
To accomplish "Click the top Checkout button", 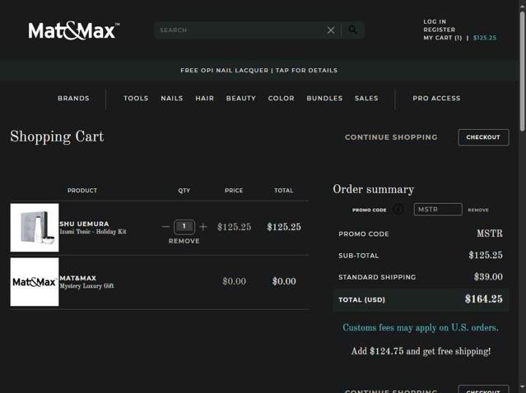I will point(483,137).
